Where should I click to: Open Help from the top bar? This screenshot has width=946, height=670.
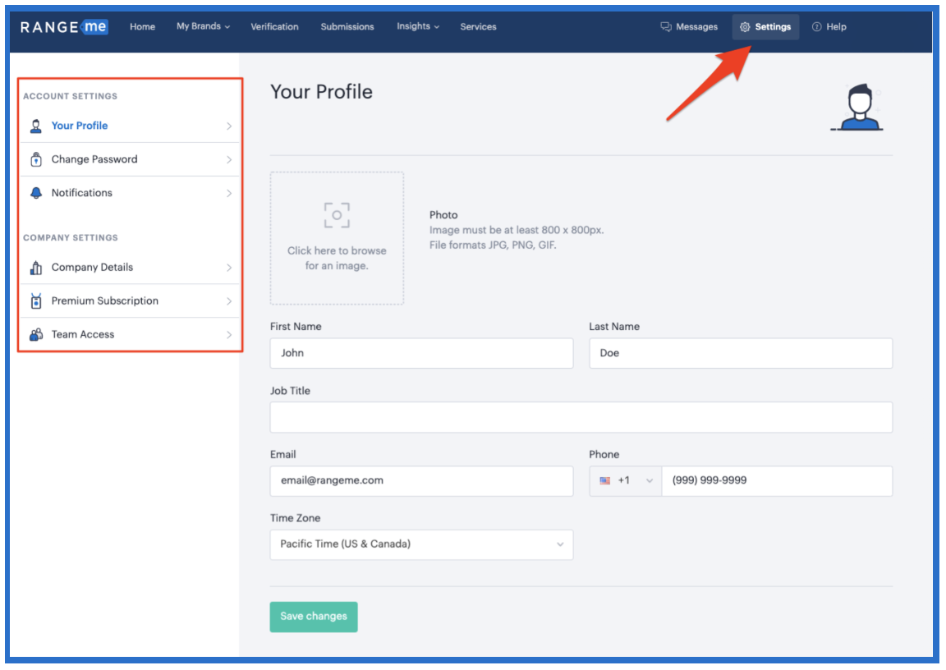829,26
